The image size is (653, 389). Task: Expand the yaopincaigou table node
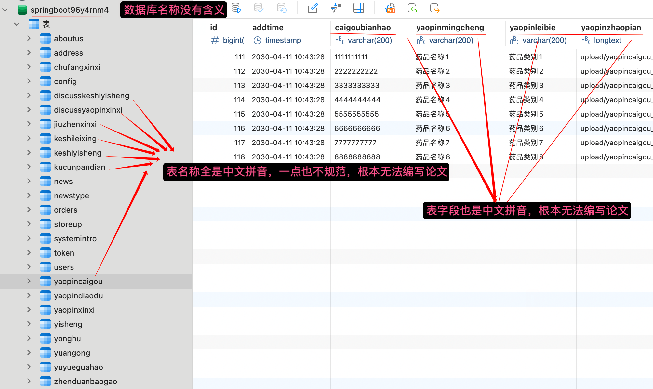click(x=29, y=281)
